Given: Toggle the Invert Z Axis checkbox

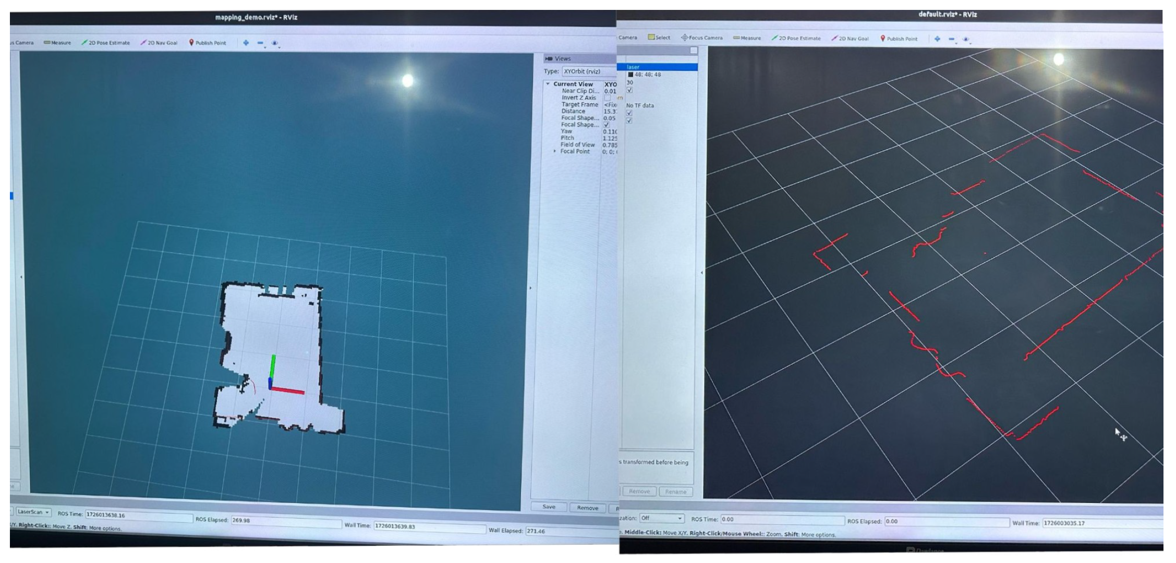Looking at the screenshot, I should (x=607, y=98).
